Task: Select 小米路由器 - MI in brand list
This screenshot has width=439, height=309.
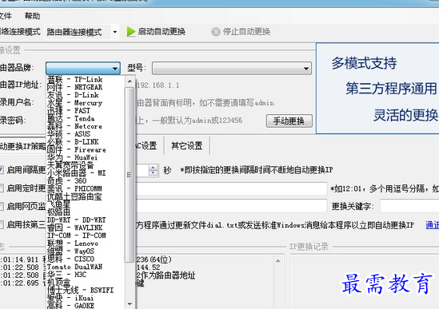Action: [85, 173]
